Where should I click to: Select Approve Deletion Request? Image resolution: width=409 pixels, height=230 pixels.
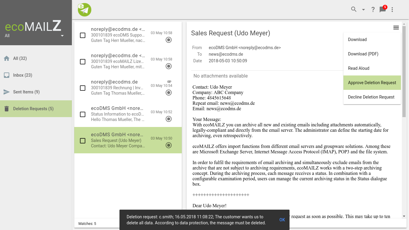coord(372,83)
